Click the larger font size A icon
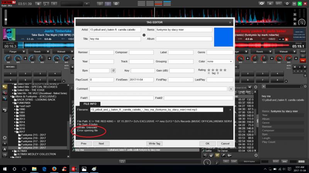 tap(5, 149)
